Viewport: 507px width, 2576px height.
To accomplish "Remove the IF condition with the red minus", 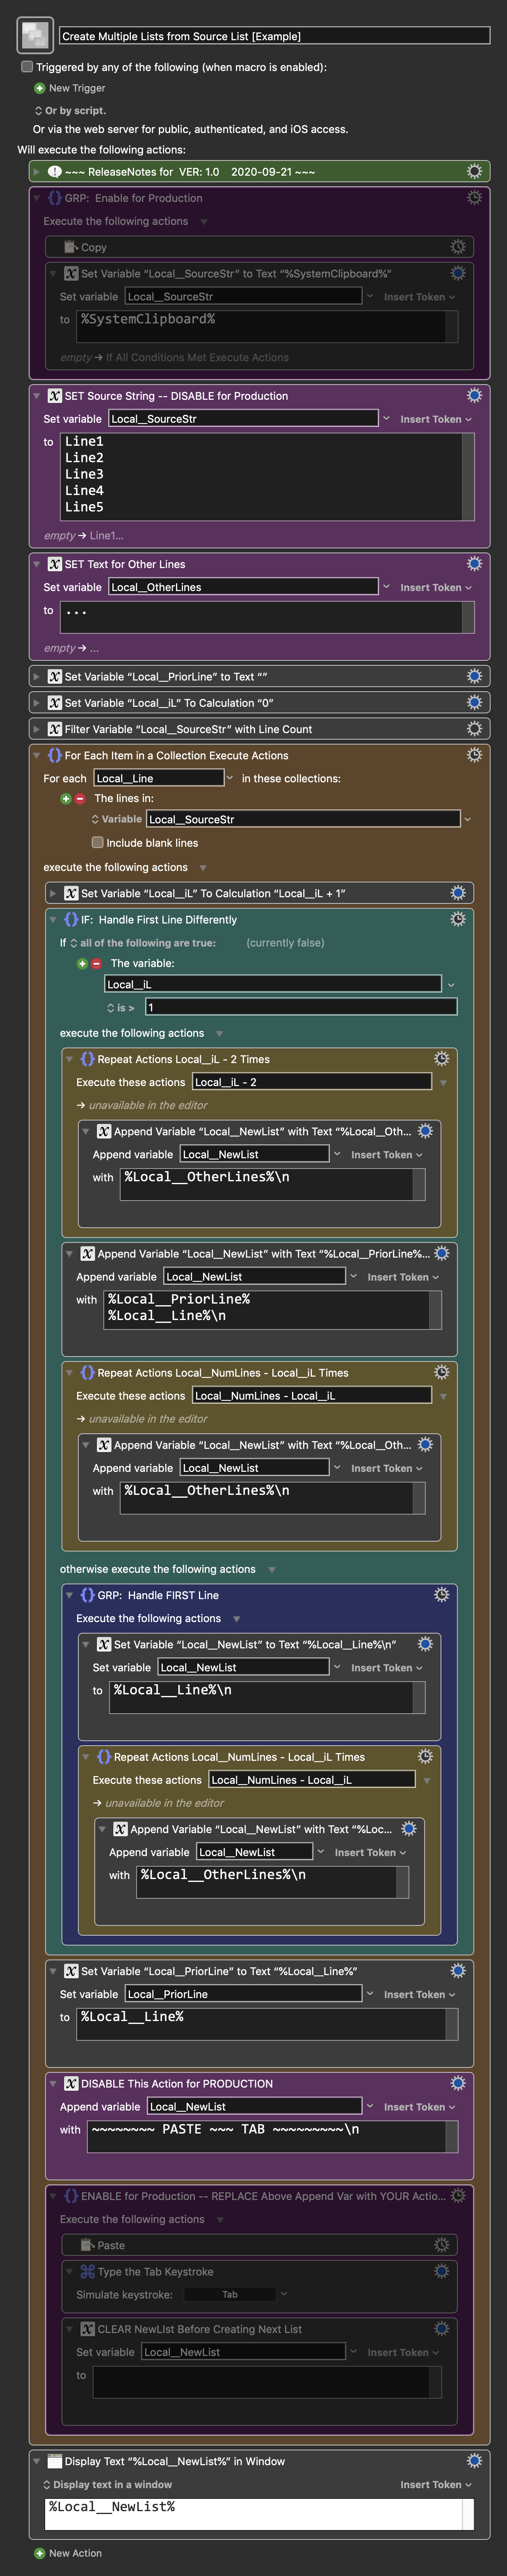I will (x=96, y=964).
